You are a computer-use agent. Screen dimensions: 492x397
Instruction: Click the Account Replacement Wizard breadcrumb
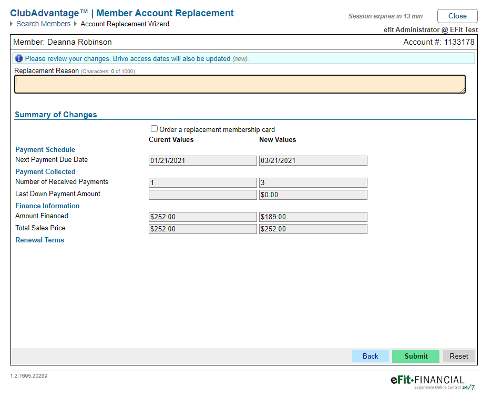coord(125,24)
